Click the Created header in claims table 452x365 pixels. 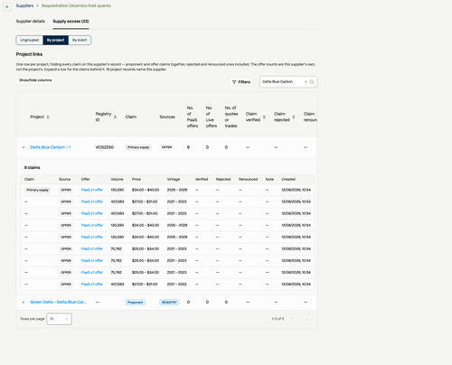click(288, 179)
